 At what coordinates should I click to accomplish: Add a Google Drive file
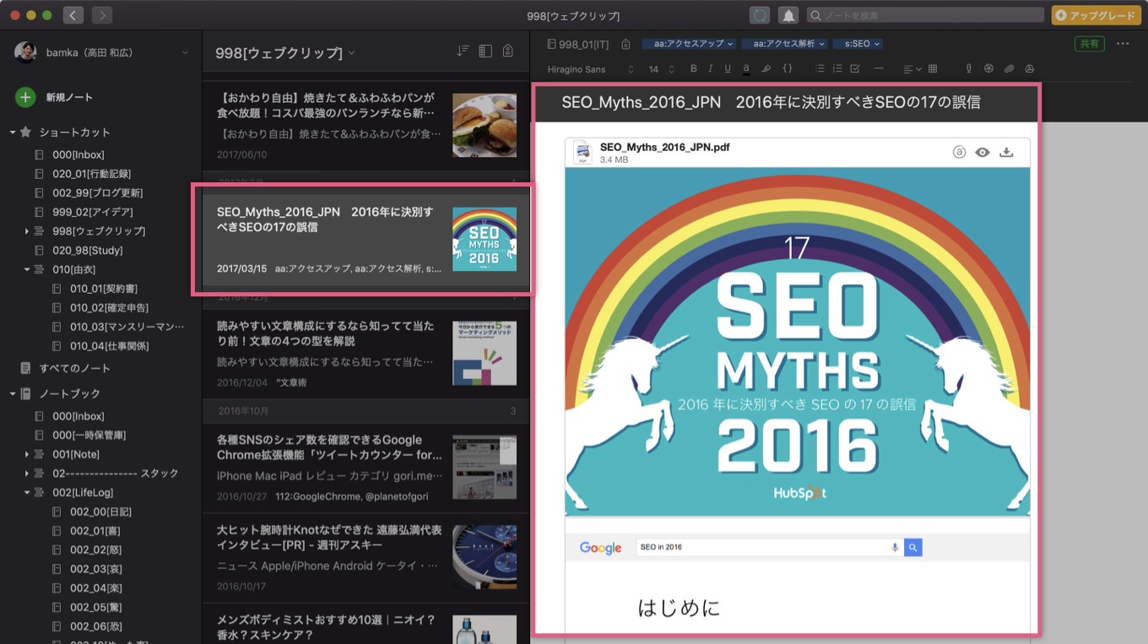pyautogui.click(x=1030, y=68)
